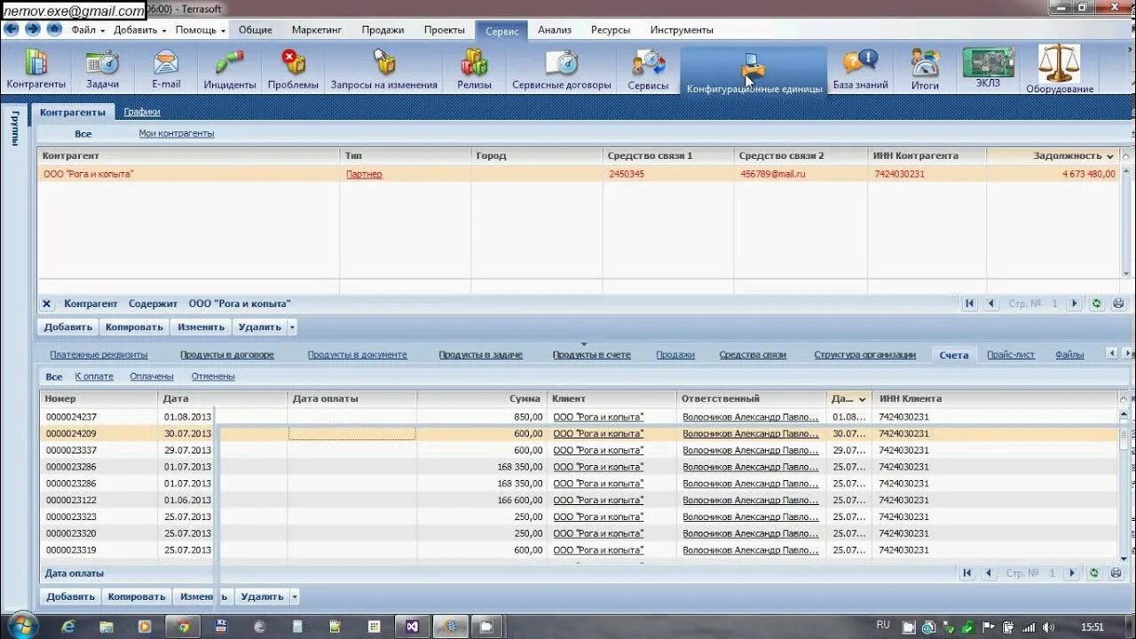This screenshot has height=639, width=1136.
Task: Refresh the Счета list at bottom
Action: pos(1096,573)
